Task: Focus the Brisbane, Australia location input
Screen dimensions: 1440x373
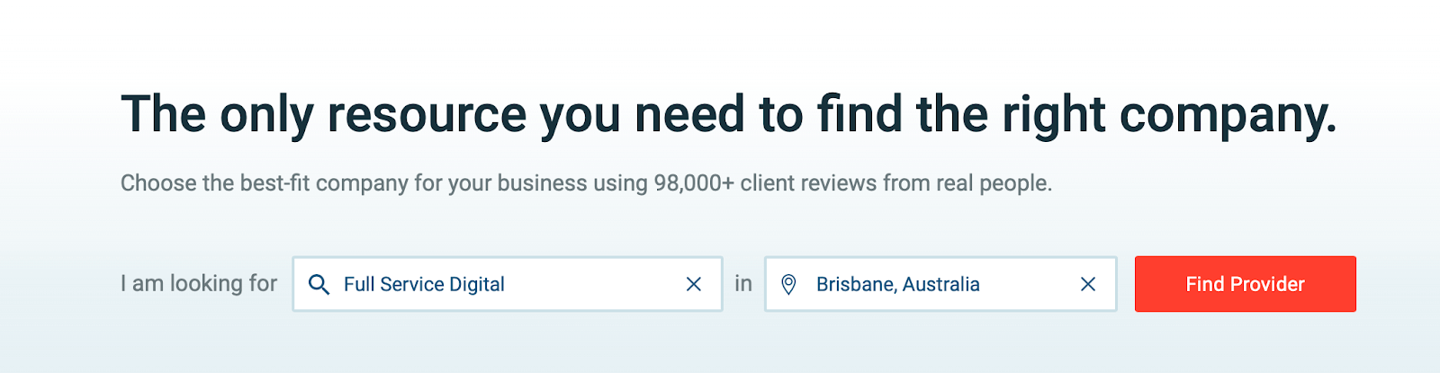Action: coord(940,284)
